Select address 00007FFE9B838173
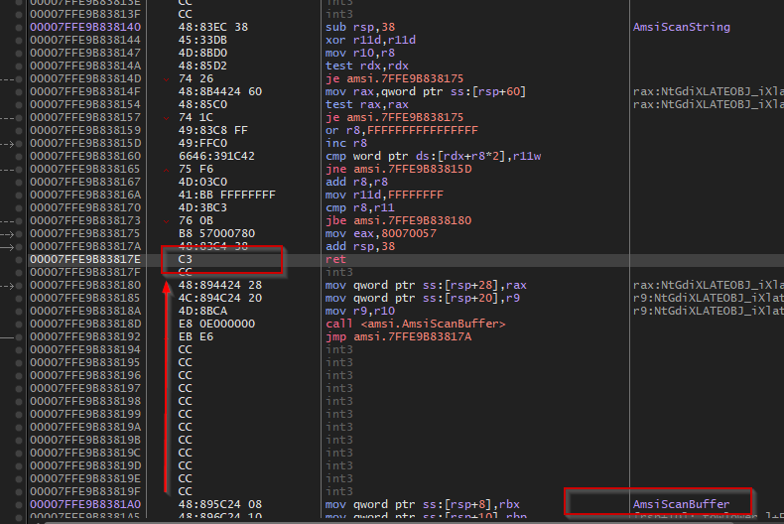Image resolution: width=784 pixels, height=524 pixels. (x=85, y=220)
